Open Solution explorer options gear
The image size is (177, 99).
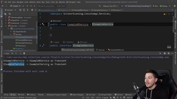click(x=32, y=10)
